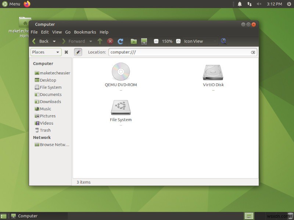Open the Bookmarks menu
The height and width of the screenshot is (220, 294).
85,32
